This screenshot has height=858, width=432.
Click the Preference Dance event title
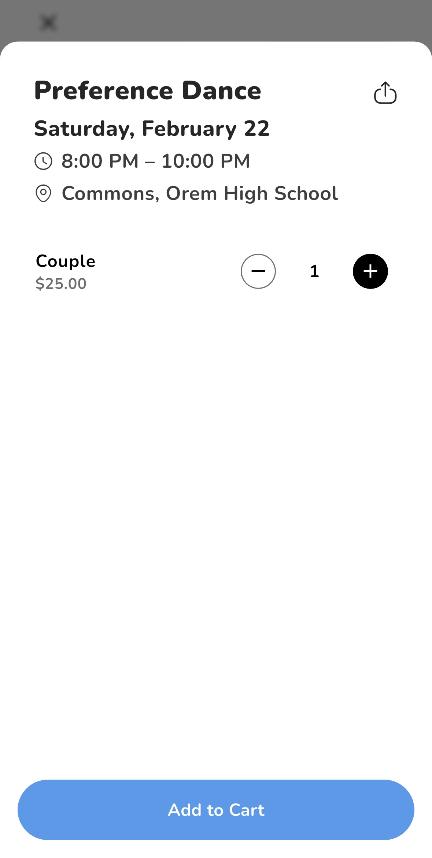pos(147,91)
